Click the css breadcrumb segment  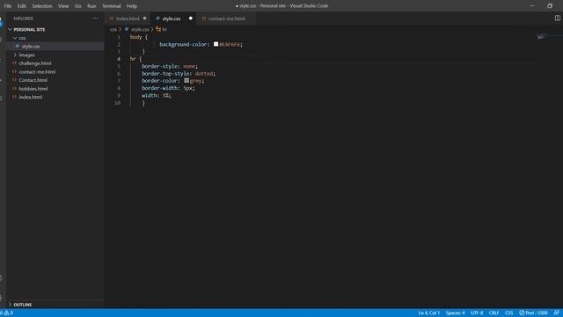(113, 29)
